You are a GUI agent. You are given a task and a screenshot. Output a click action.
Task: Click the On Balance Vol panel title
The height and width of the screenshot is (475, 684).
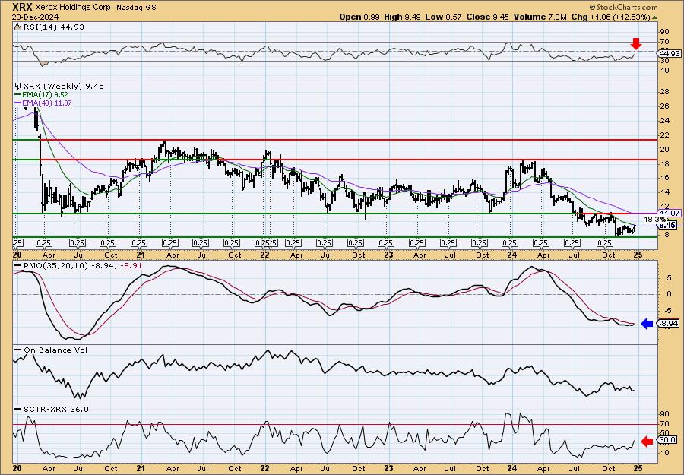click(x=55, y=350)
